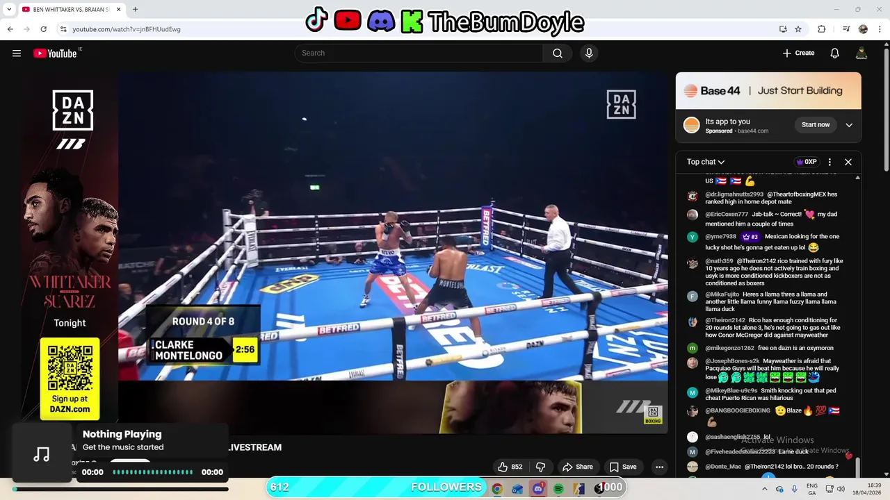
Task: Open volume control in system tray
Action: pyautogui.click(x=841, y=489)
